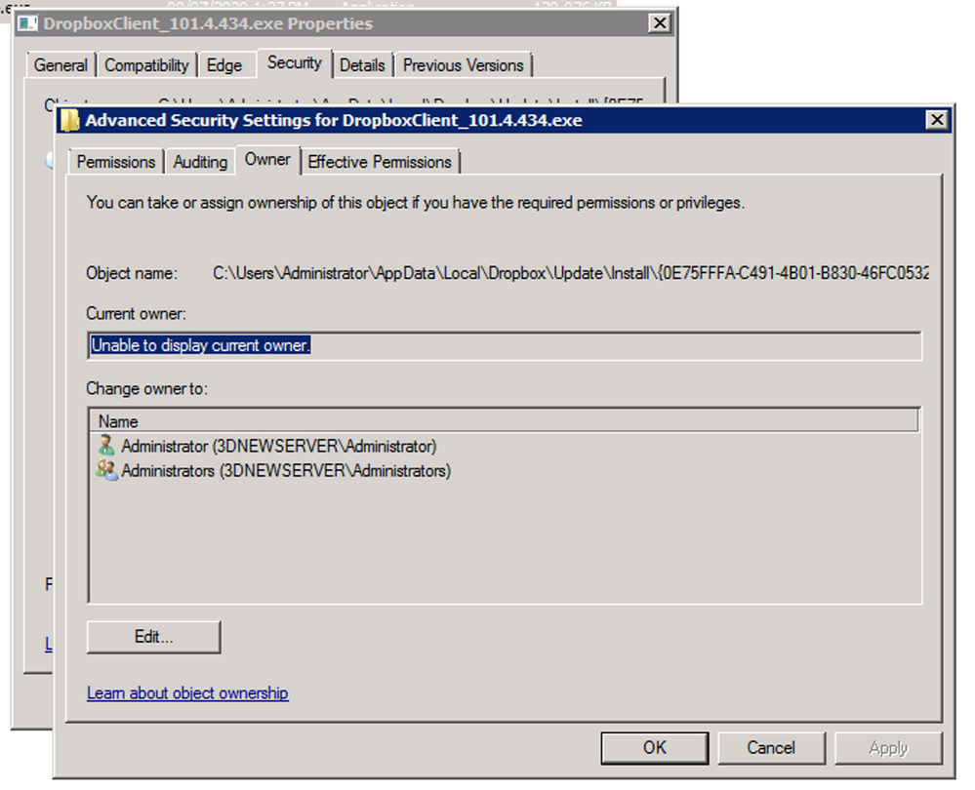Switch to General tab in Properties window
The height and width of the screenshot is (790, 975).
(61, 65)
